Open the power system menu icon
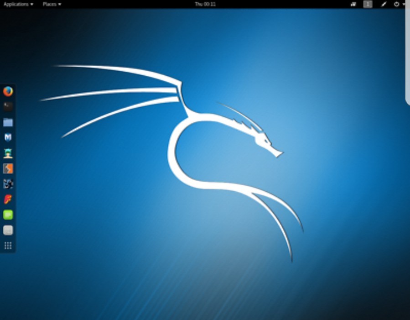 coord(396,4)
